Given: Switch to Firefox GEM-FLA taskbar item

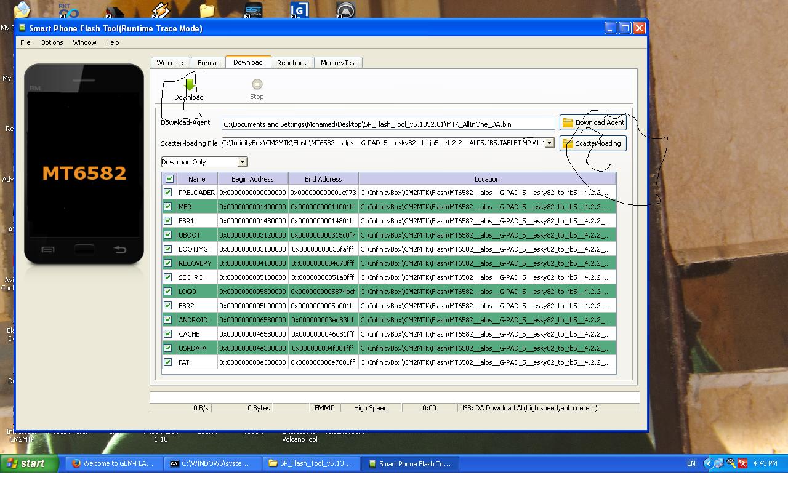Looking at the screenshot, I should pos(115,463).
